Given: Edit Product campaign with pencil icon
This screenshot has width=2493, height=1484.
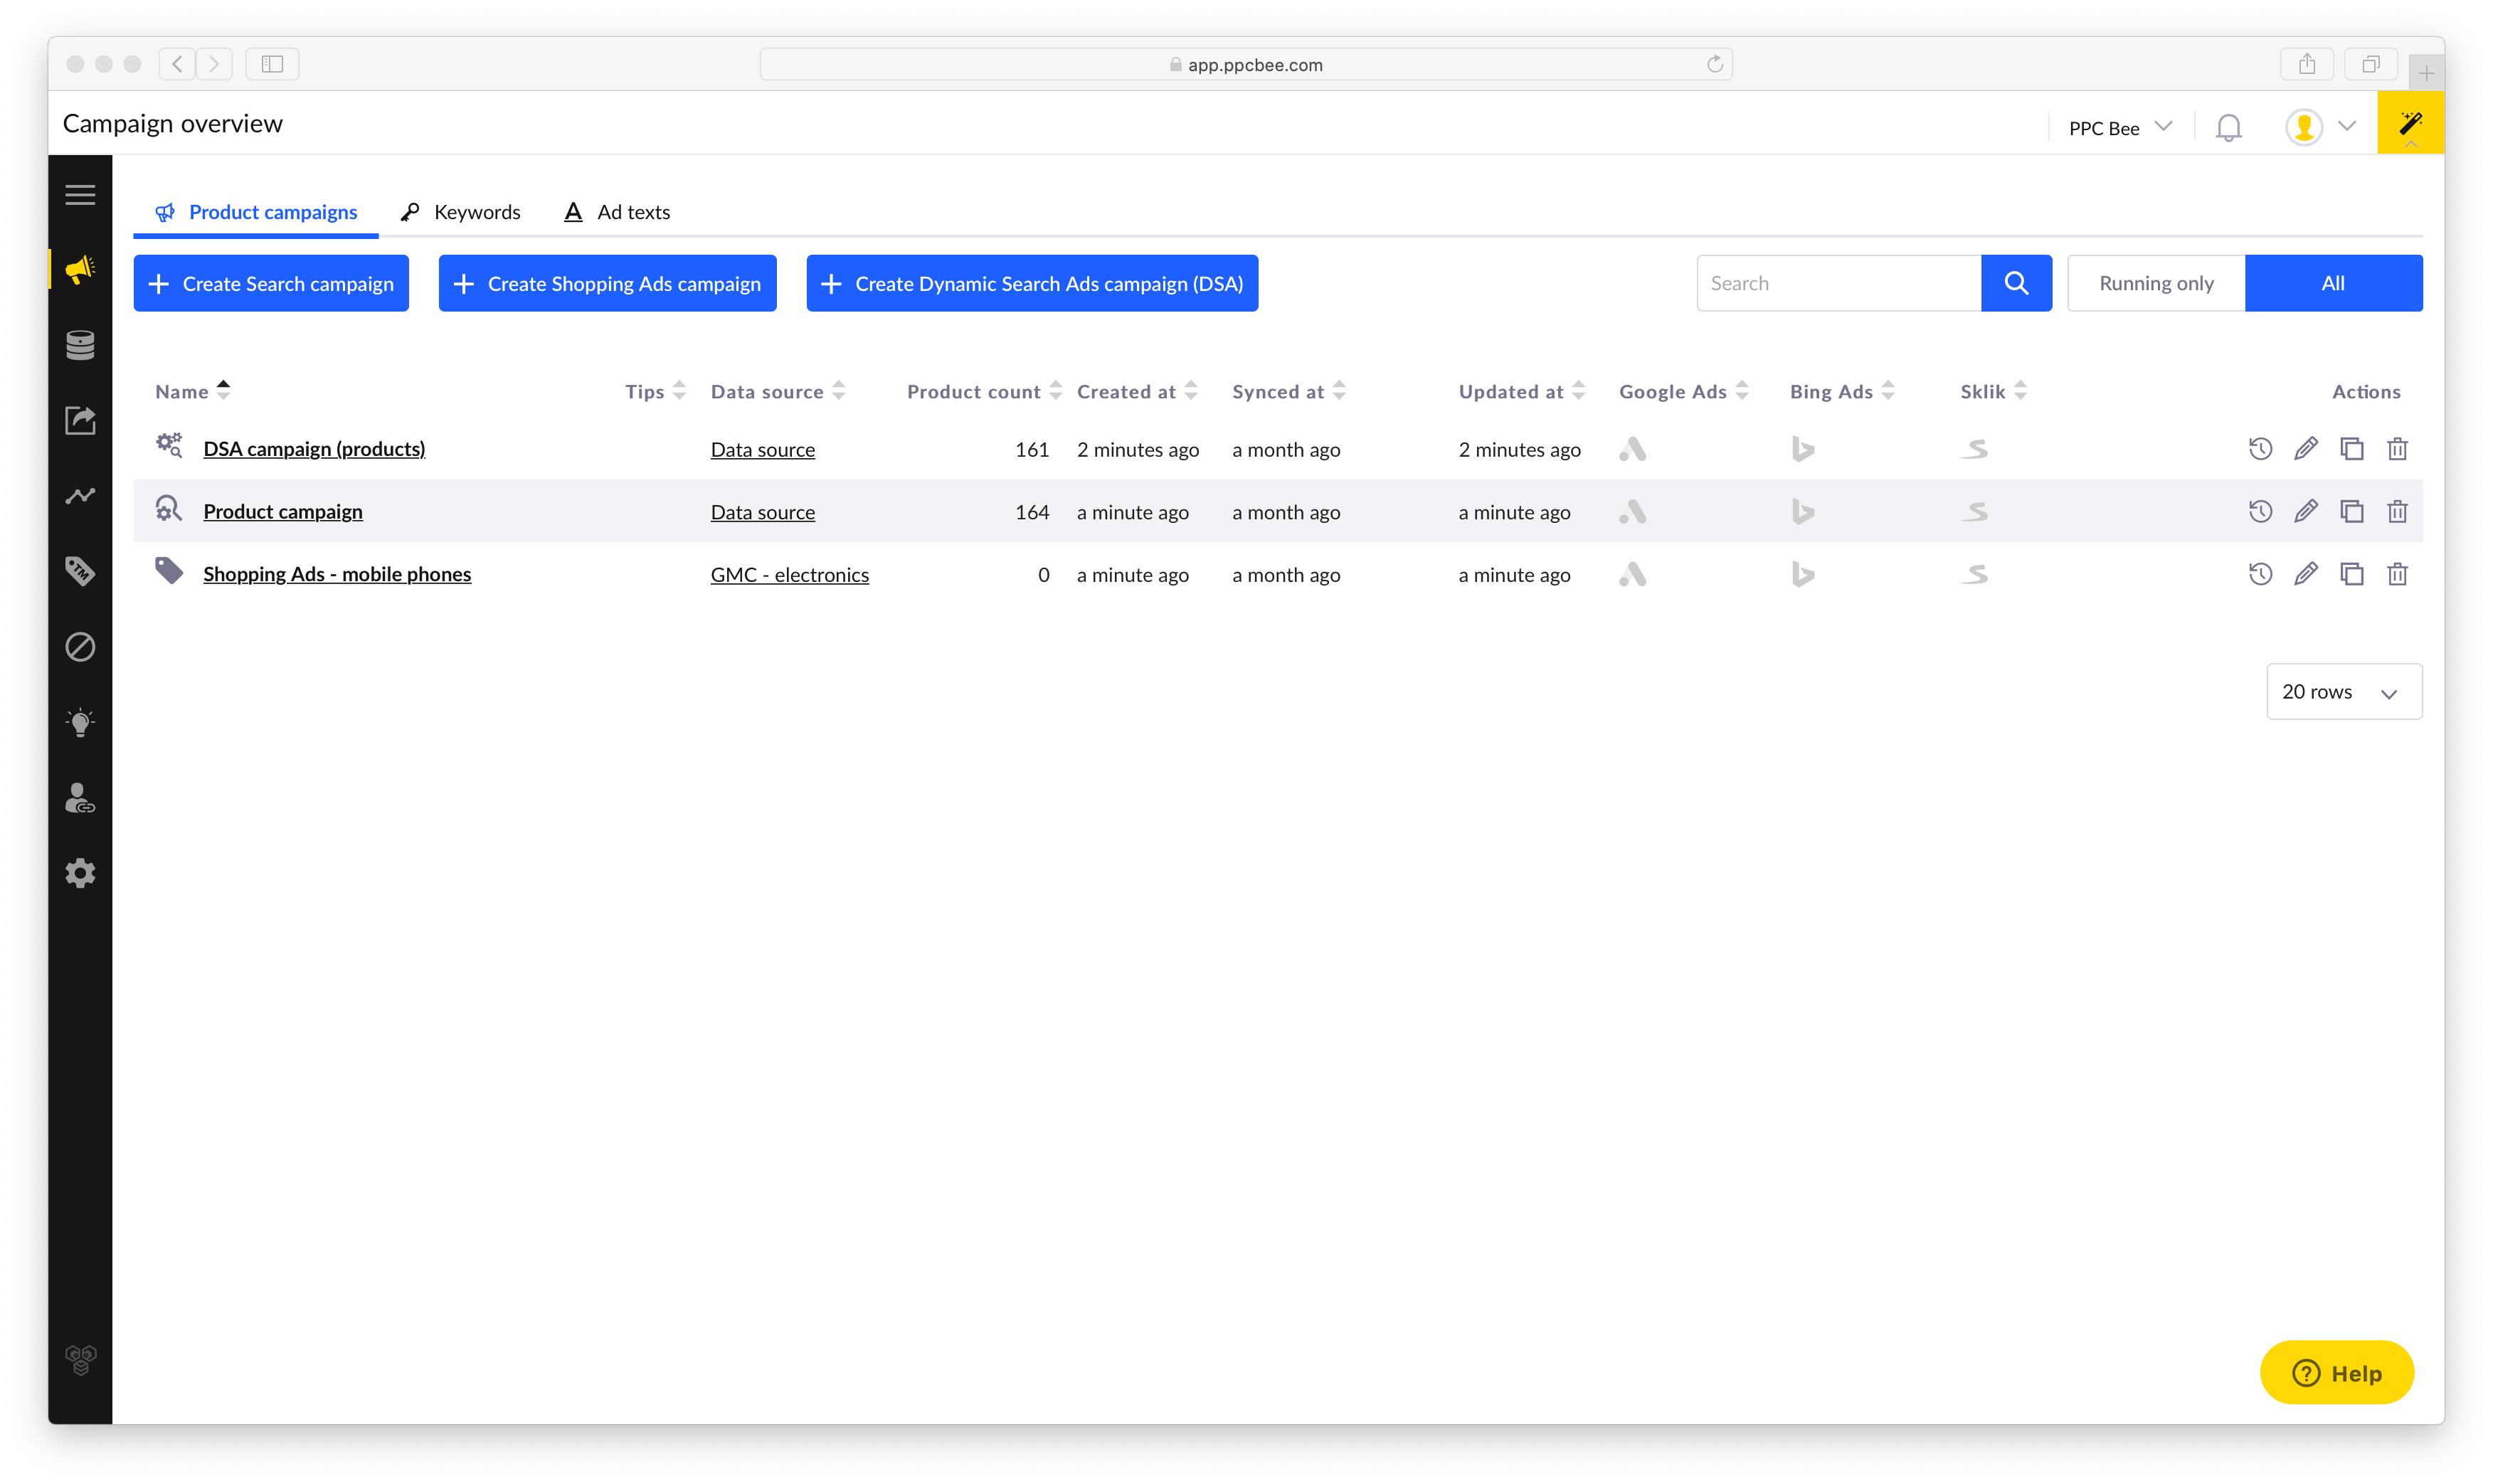Looking at the screenshot, I should pyautogui.click(x=2305, y=512).
